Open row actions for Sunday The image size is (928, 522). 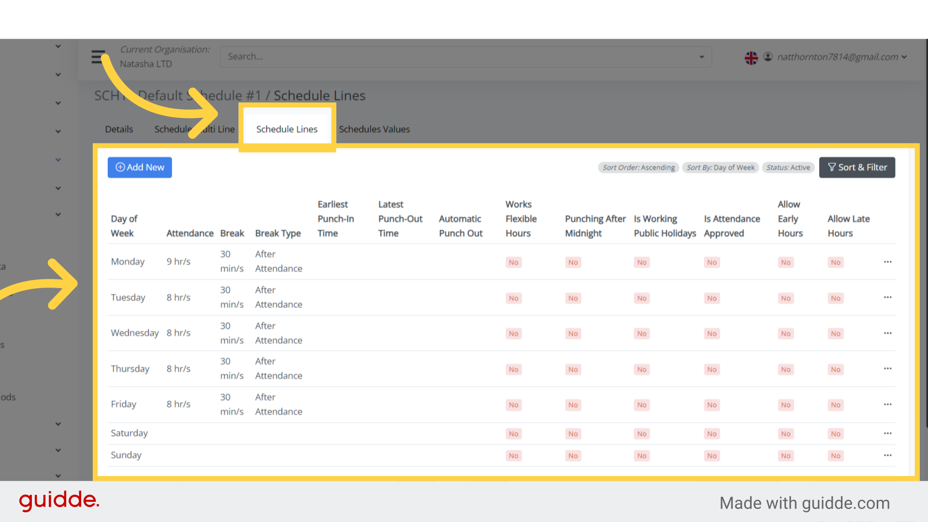887,455
